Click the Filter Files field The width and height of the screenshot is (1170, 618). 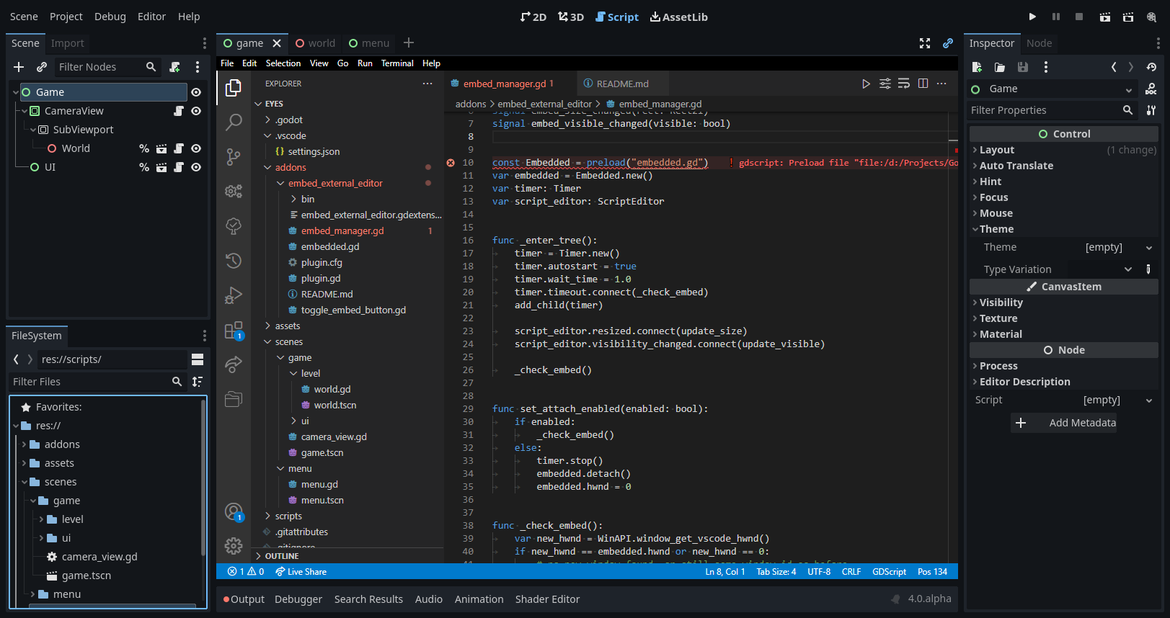[97, 382]
